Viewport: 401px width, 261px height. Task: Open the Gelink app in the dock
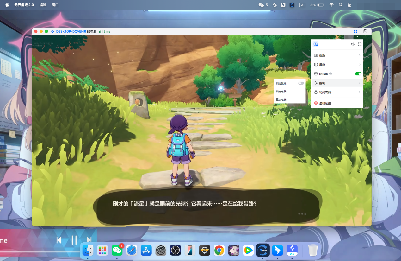coord(263,250)
